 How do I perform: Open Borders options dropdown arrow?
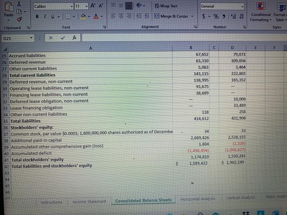click(x=74, y=17)
